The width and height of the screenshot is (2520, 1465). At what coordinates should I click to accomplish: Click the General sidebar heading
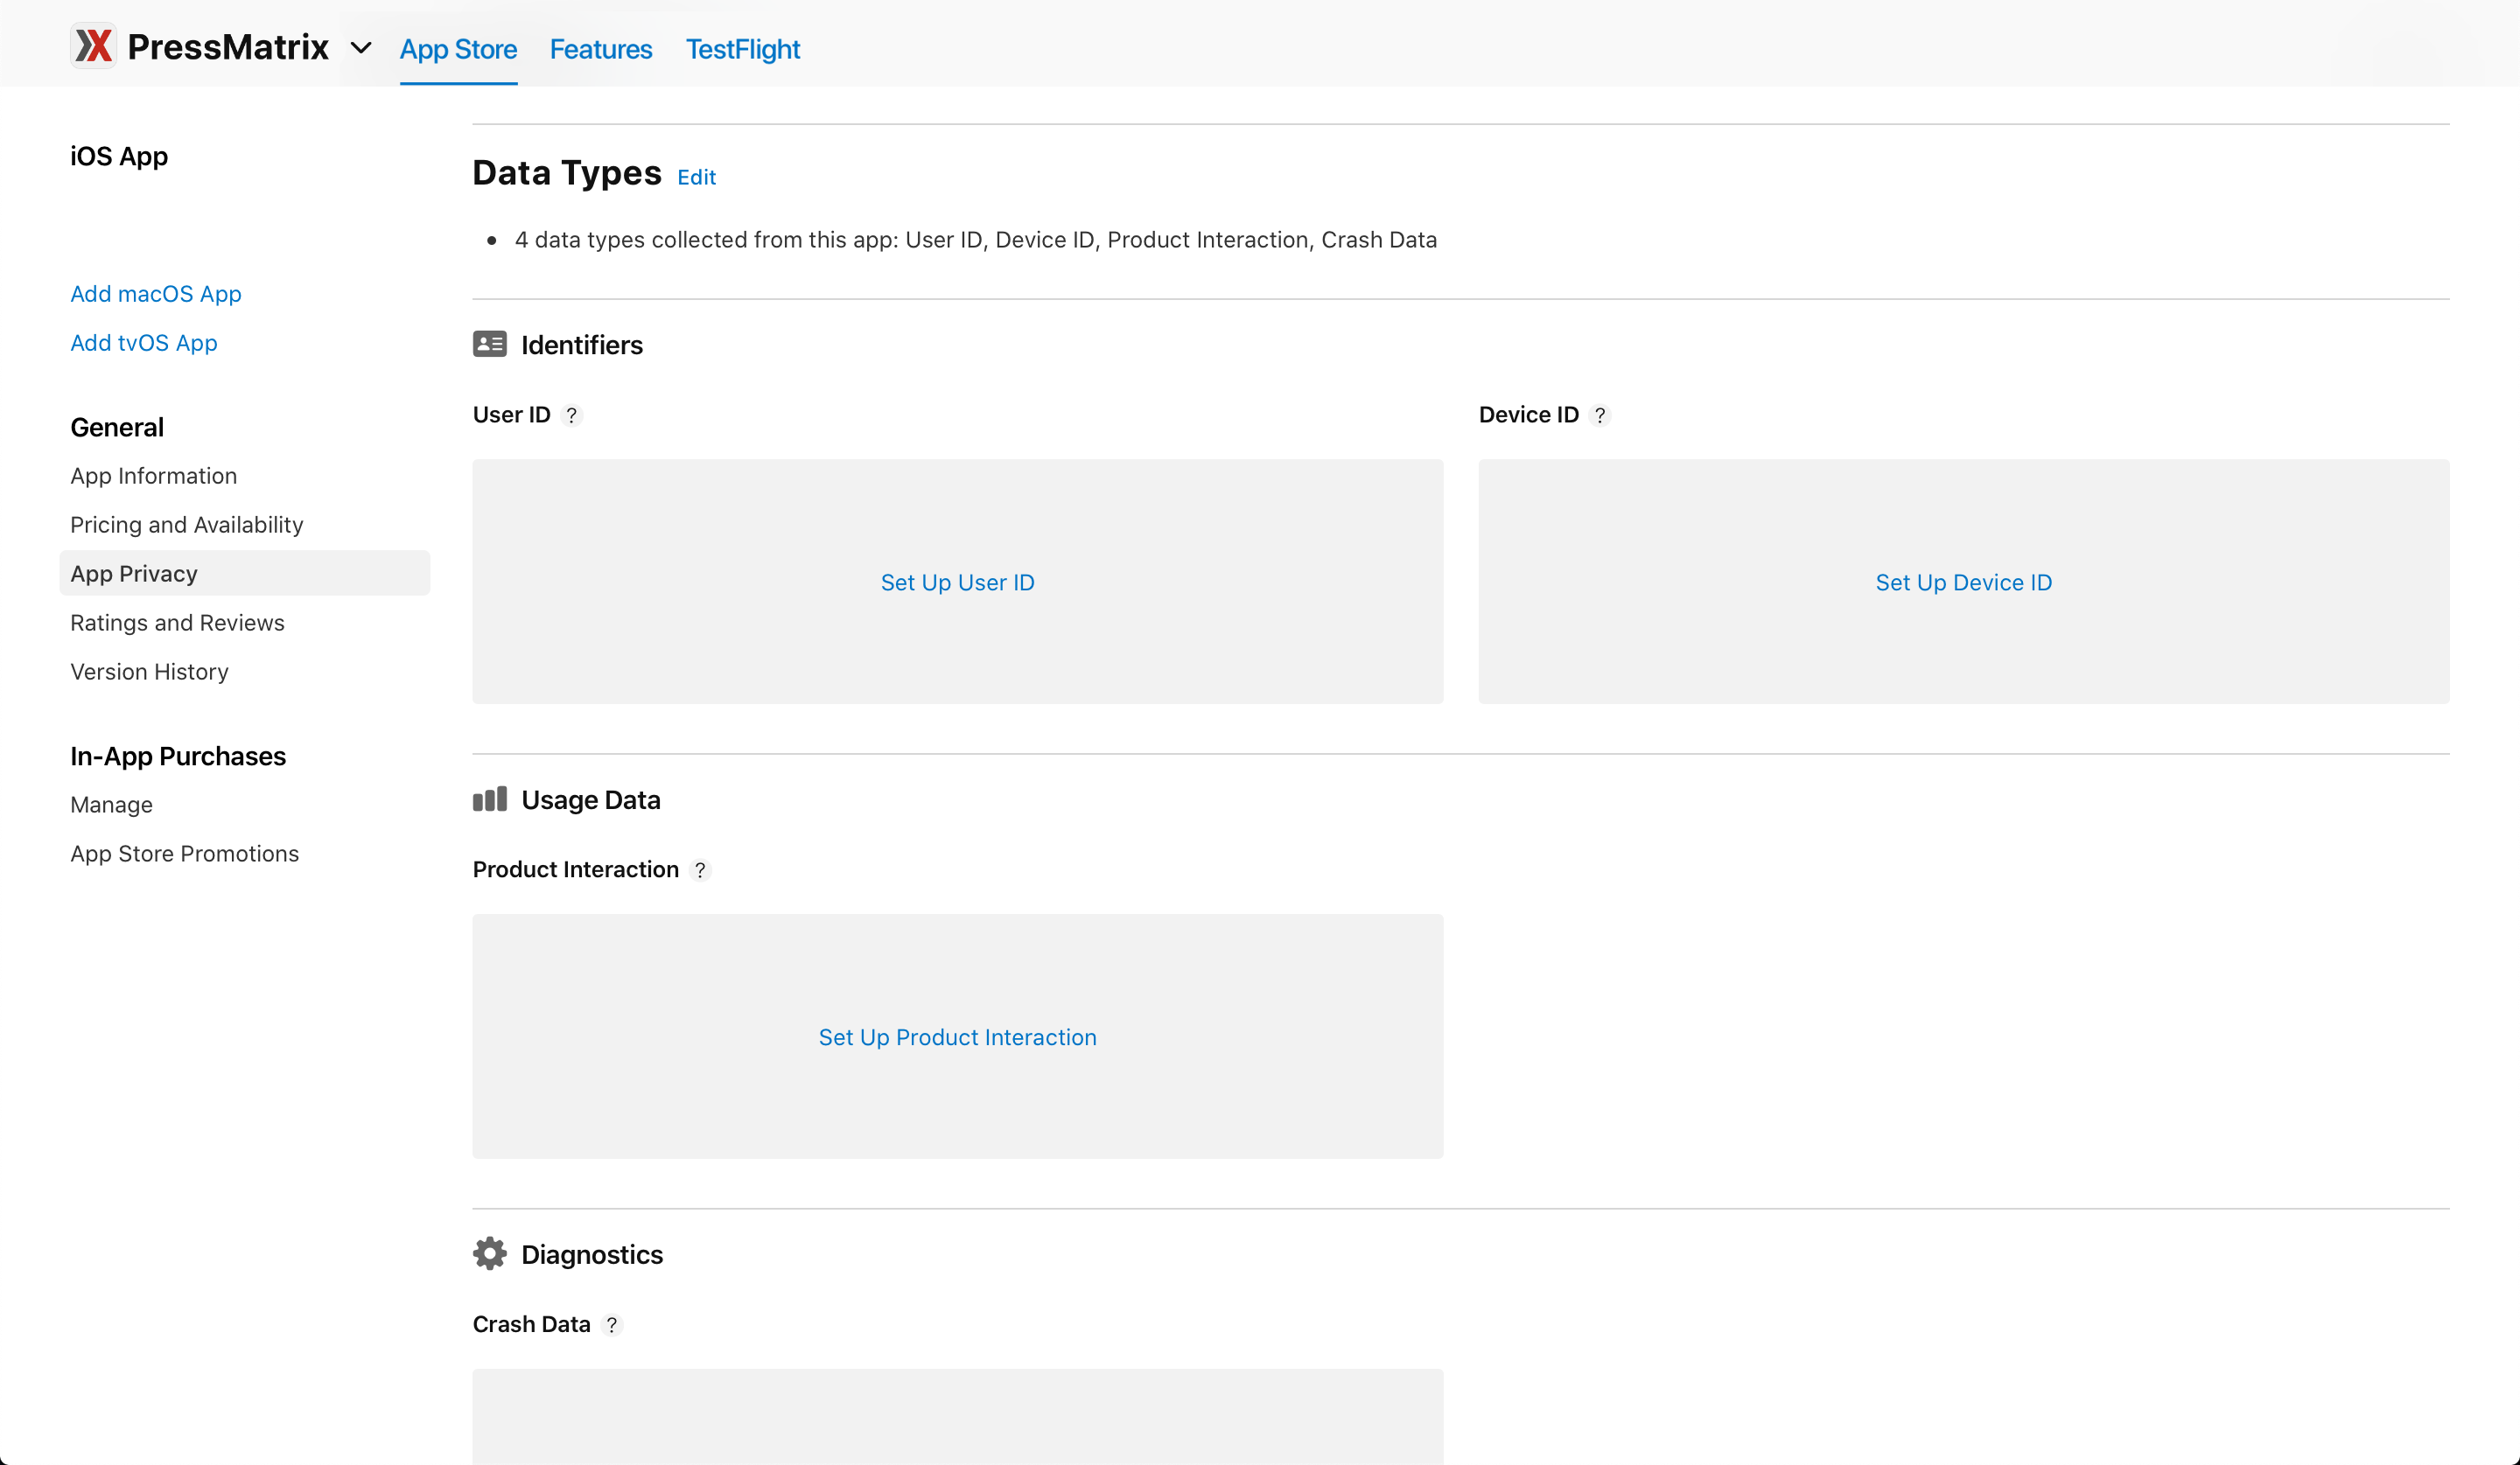[x=117, y=428]
